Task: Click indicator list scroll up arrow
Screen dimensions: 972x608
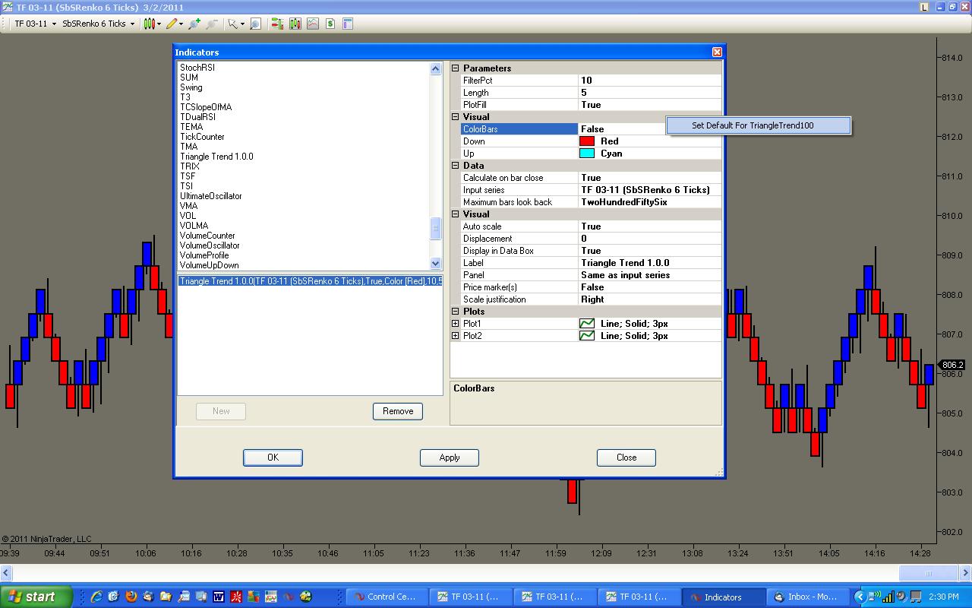Action: (436, 68)
